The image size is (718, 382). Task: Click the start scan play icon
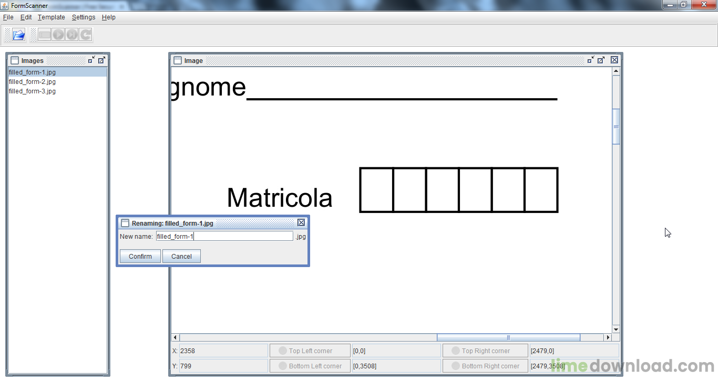coord(58,35)
